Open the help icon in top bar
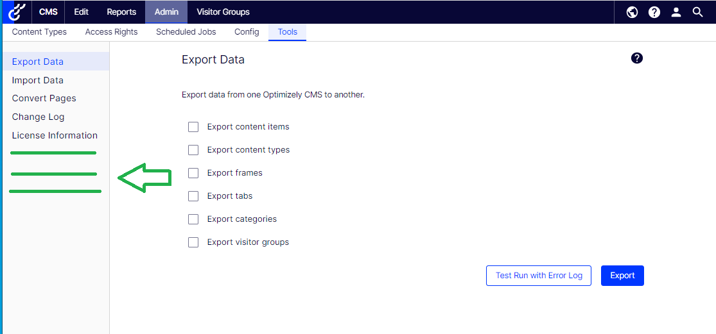716x334 pixels. click(654, 12)
